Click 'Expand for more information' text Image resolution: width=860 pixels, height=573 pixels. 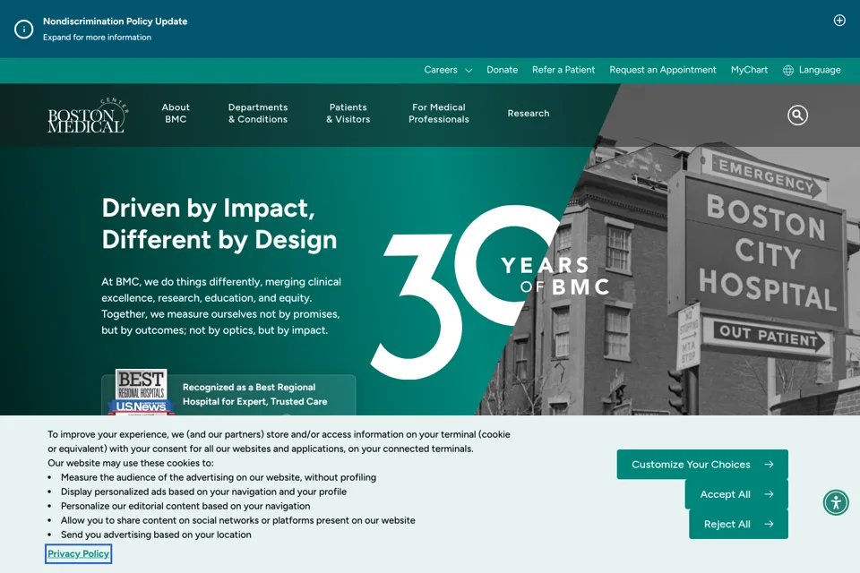(x=97, y=38)
